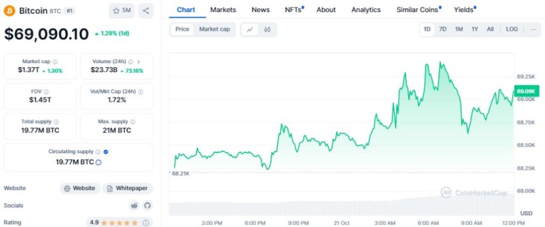Open the share icon button
Viewport: 545px width, 227px height.
pyautogui.click(x=146, y=11)
